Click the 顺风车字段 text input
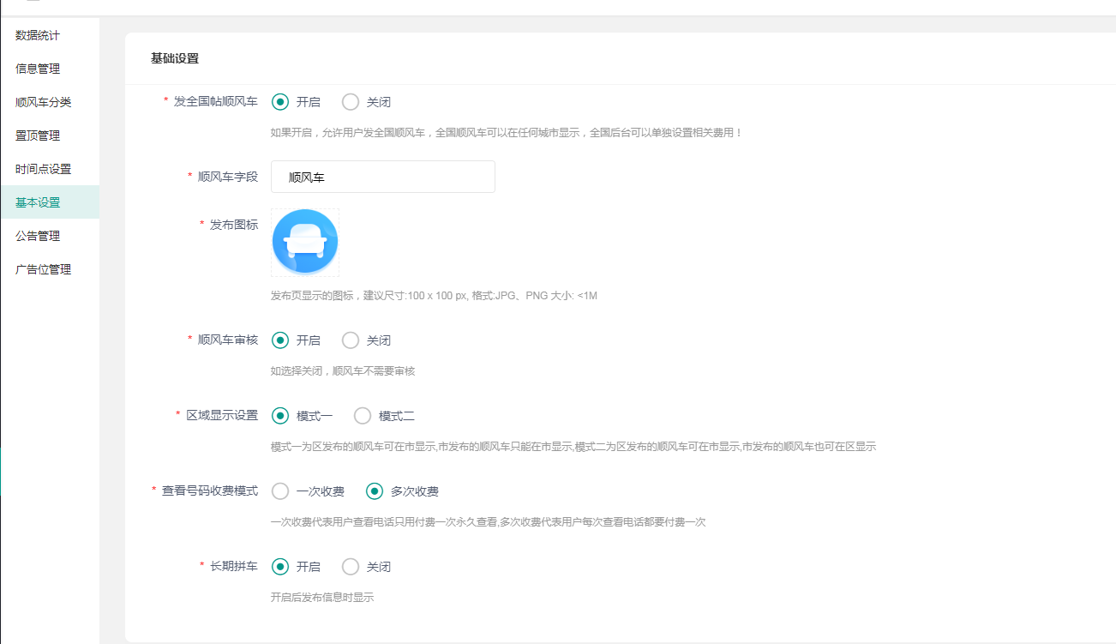 point(382,177)
